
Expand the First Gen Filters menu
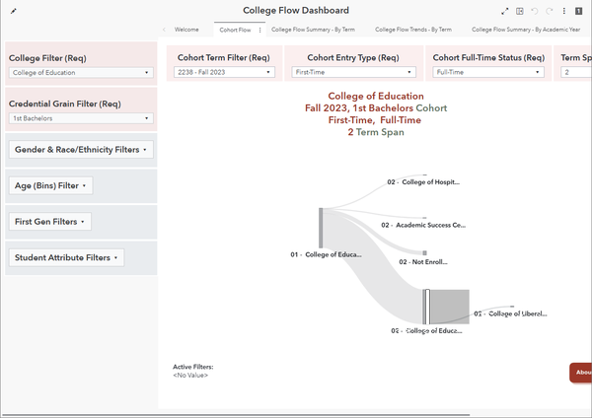tap(50, 222)
